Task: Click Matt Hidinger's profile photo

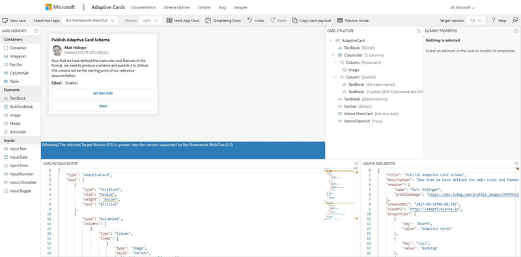Action: point(57,51)
